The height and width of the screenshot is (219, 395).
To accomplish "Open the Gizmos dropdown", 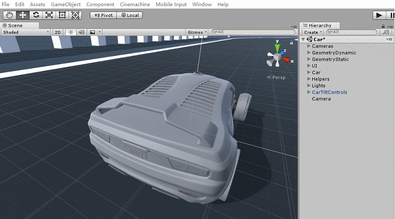I will [197, 32].
